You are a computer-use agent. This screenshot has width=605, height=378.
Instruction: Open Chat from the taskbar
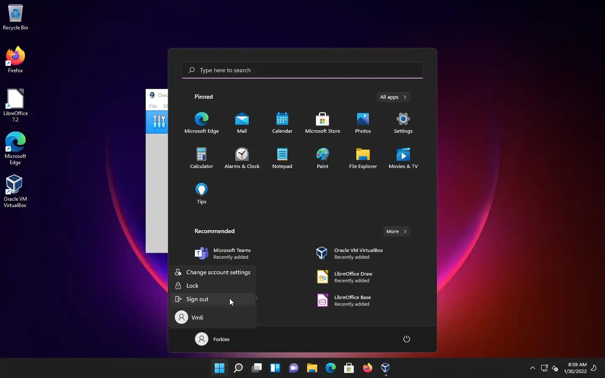point(293,368)
